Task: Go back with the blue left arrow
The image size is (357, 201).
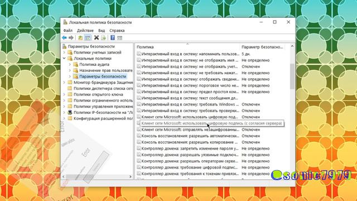Action: point(65,37)
